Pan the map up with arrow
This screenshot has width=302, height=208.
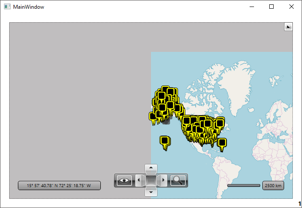pos(151,169)
